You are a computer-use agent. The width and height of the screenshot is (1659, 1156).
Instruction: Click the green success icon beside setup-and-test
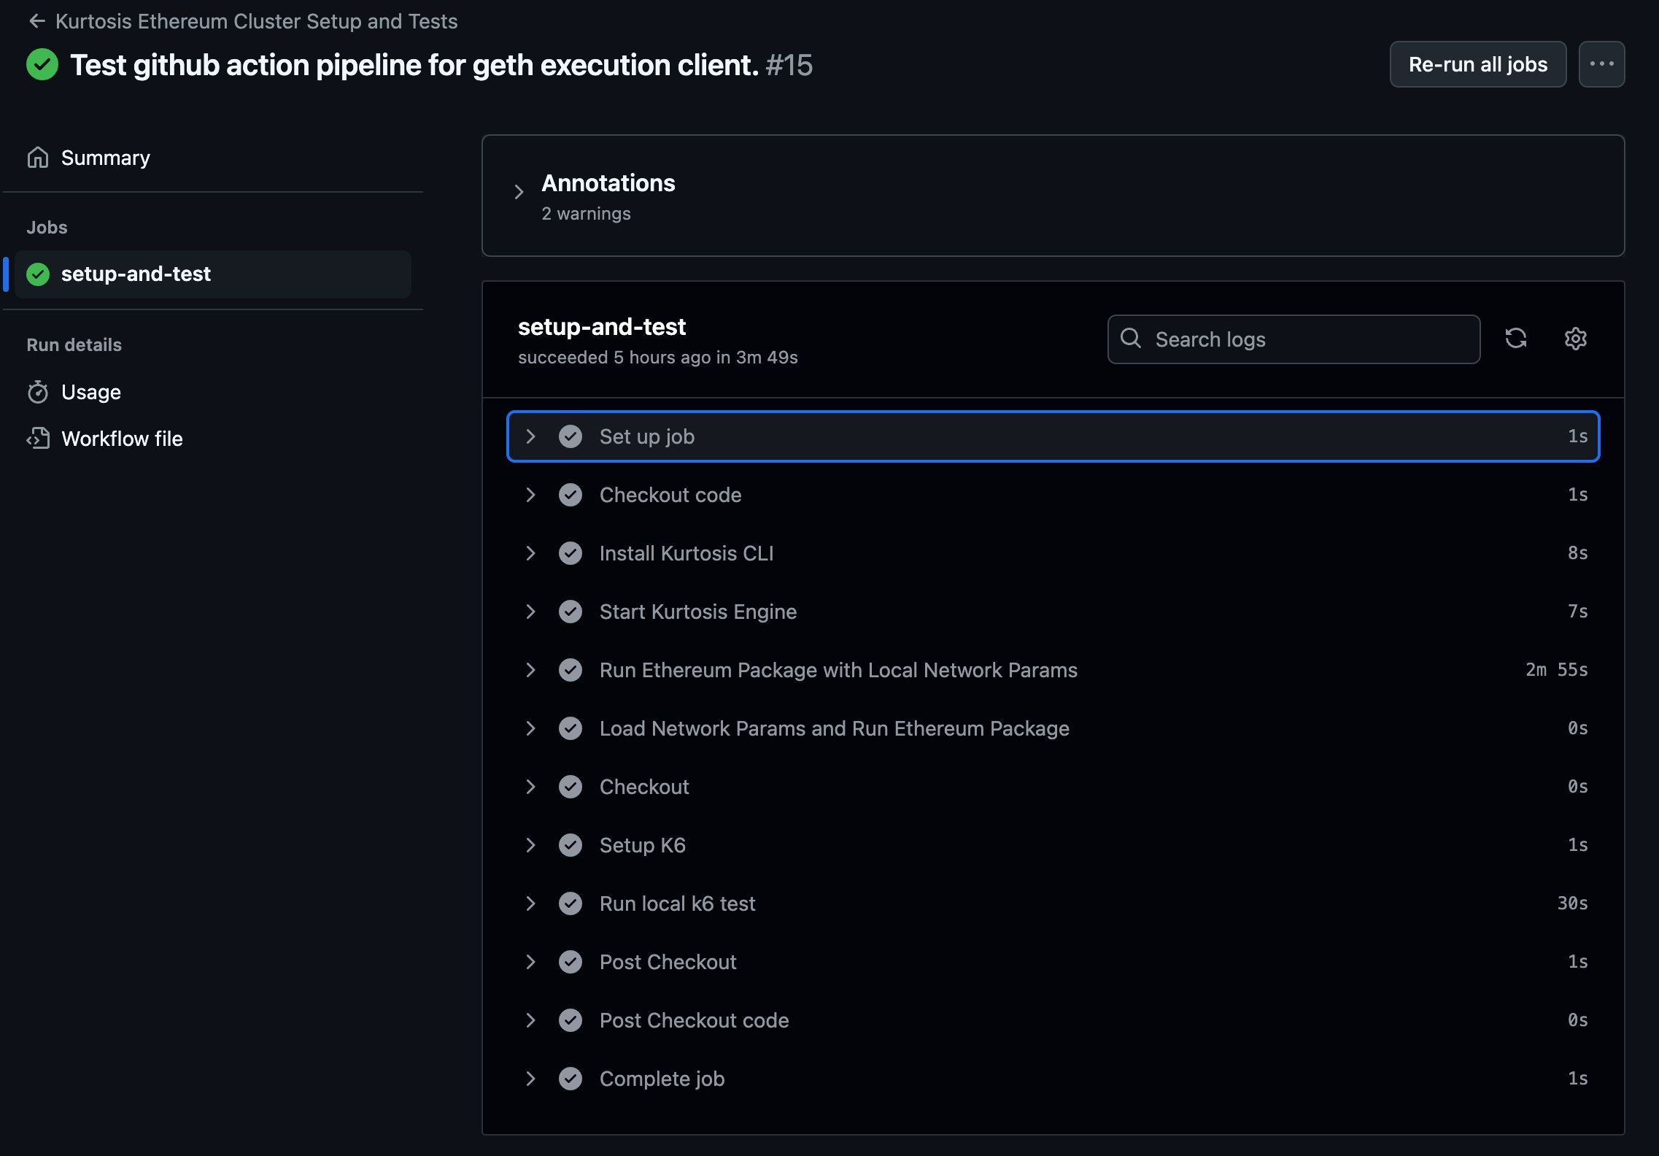coord(38,274)
